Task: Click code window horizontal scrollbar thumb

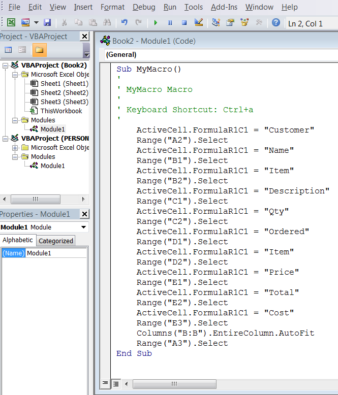Action: point(174,384)
